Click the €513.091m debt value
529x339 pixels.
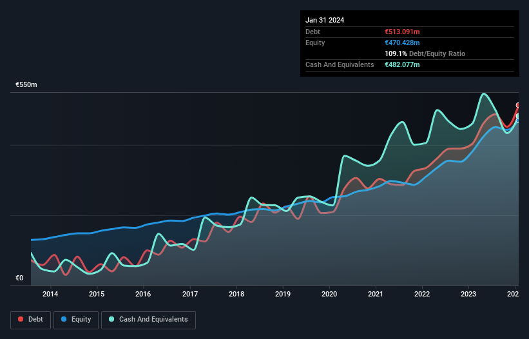coord(402,32)
